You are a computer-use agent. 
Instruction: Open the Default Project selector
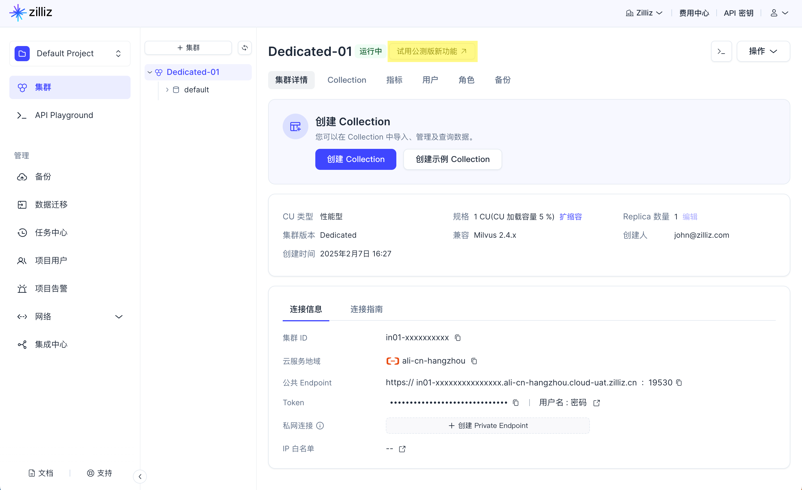pyautogui.click(x=70, y=53)
